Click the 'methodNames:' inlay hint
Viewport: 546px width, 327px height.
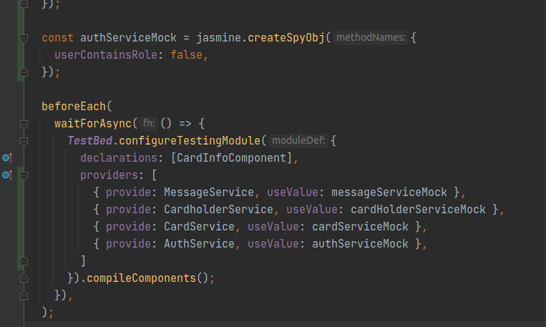coord(371,38)
